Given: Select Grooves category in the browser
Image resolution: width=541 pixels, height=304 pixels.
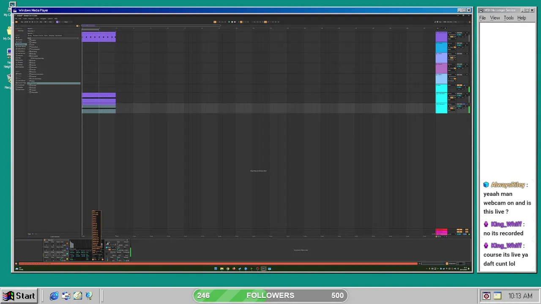Looking at the screenshot, I should coord(20,62).
